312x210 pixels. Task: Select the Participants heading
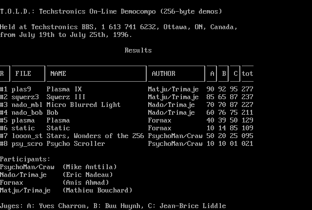coord(25,159)
